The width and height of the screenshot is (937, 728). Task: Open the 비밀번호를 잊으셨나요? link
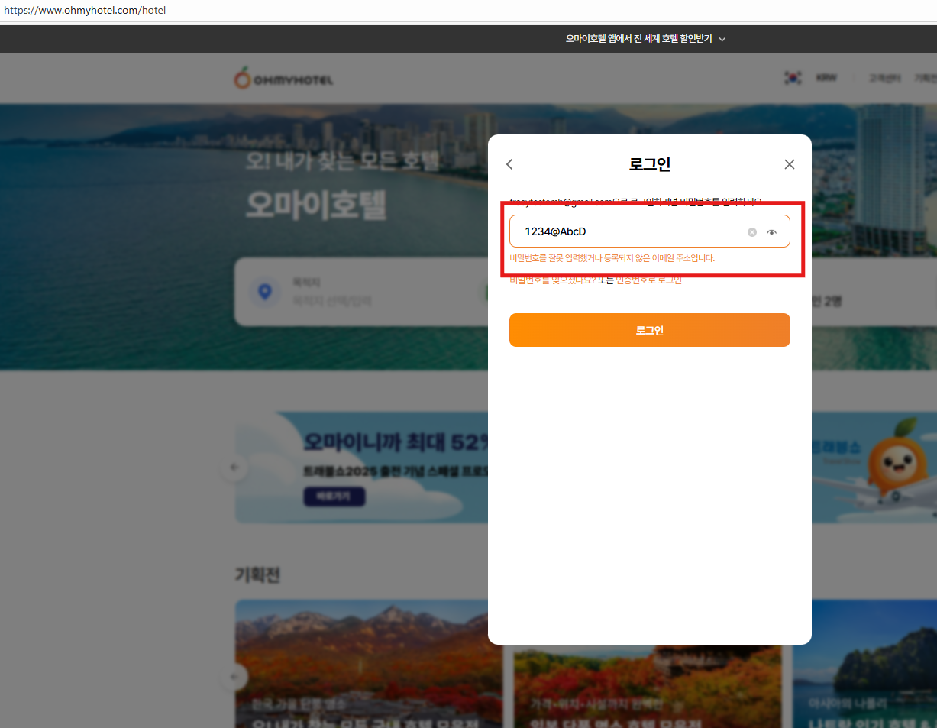coord(553,280)
